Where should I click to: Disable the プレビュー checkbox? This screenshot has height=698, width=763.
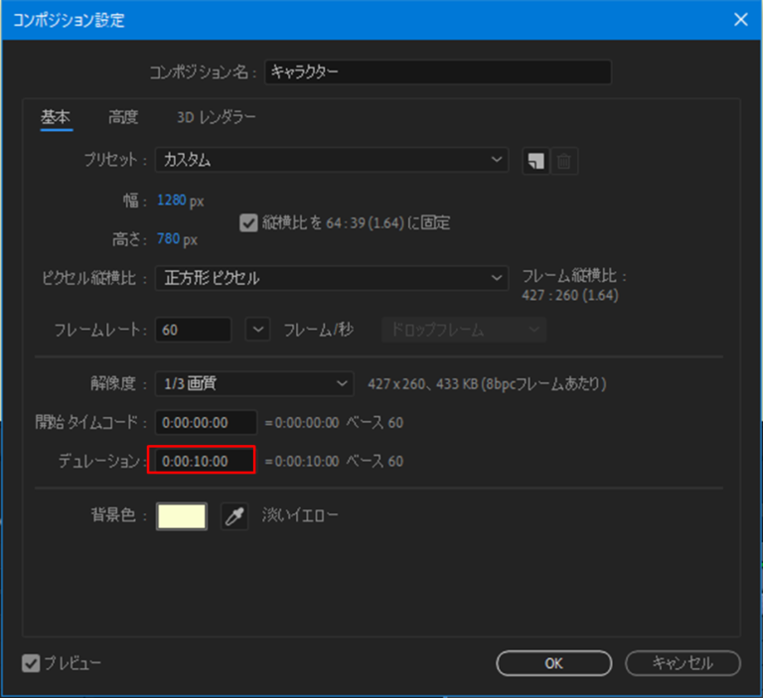pos(30,662)
